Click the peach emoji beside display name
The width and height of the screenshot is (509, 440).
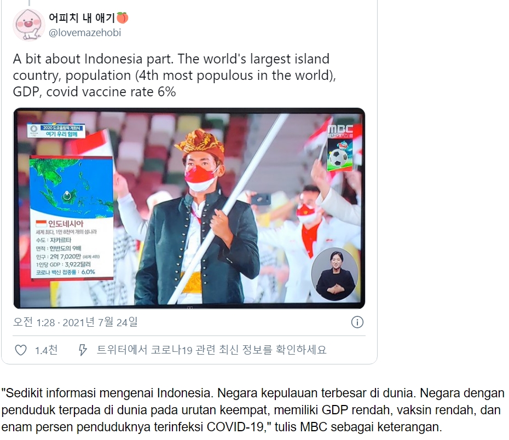click(x=123, y=18)
